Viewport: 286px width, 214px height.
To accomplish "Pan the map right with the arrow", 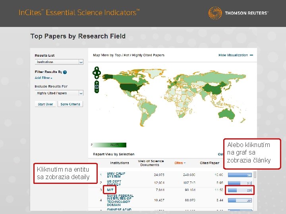I will click(99, 73).
